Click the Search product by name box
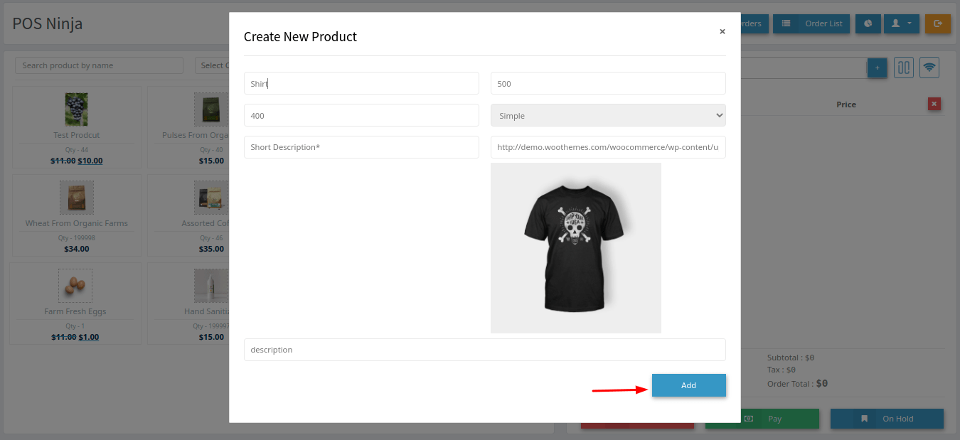960x440 pixels. 99,65
